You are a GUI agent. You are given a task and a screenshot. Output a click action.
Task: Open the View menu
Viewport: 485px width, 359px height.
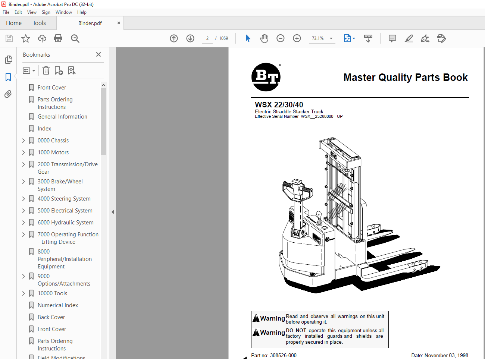[x=32, y=12]
